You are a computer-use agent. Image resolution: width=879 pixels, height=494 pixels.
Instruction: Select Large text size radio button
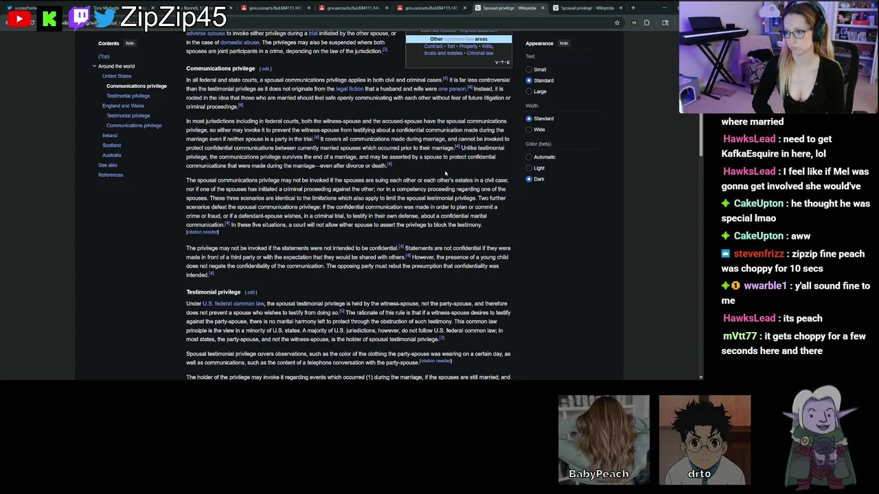click(x=529, y=91)
